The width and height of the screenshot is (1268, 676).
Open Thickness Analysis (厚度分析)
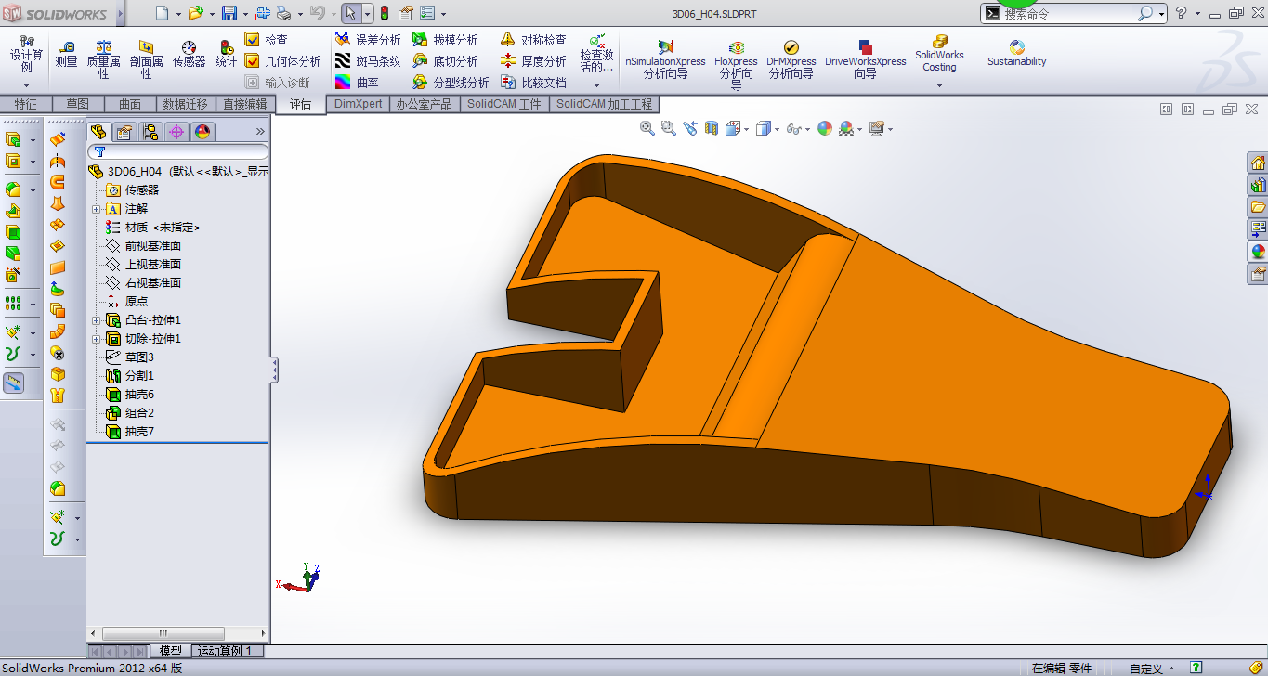(x=533, y=61)
